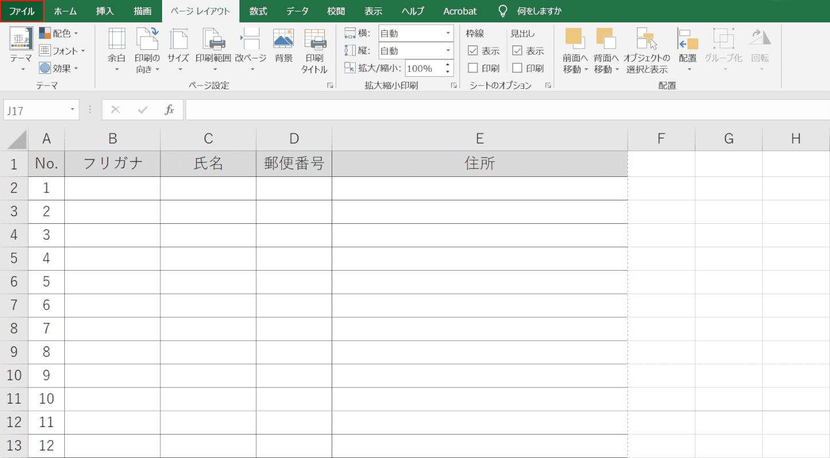Image resolution: width=830 pixels, height=458 pixels.
Task: Click the 配置 align icon
Action: tap(688, 38)
